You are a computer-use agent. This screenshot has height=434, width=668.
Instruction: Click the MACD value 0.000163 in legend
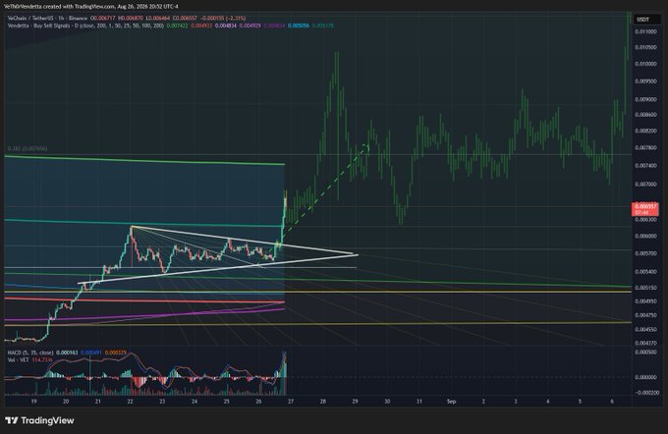(x=67, y=353)
